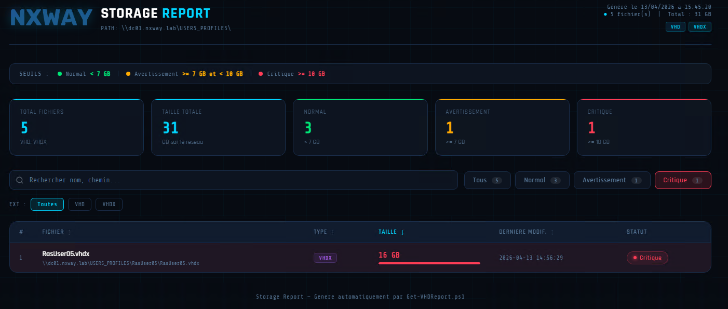Image resolution: width=728 pixels, height=309 pixels.
Task: Click the red size bar under 16 GB
Action: point(429,263)
